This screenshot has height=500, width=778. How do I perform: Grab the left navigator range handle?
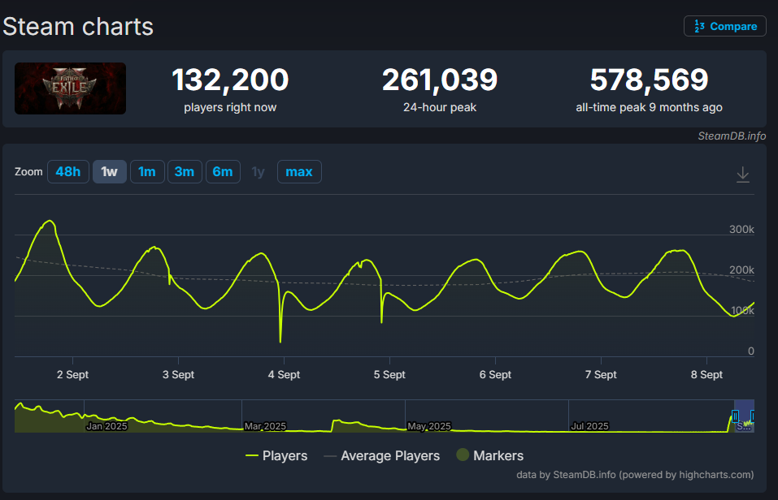736,416
